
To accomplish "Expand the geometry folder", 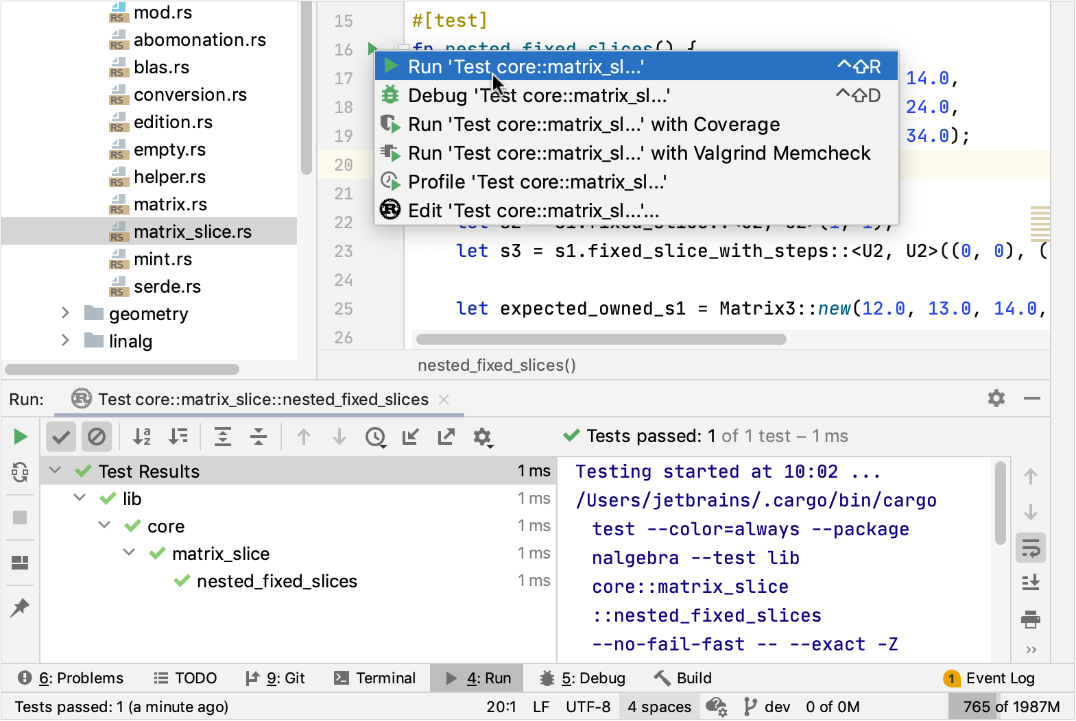I will [x=65, y=313].
